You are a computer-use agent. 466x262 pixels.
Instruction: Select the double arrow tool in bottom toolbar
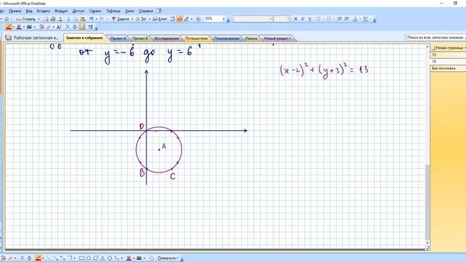[63, 258]
